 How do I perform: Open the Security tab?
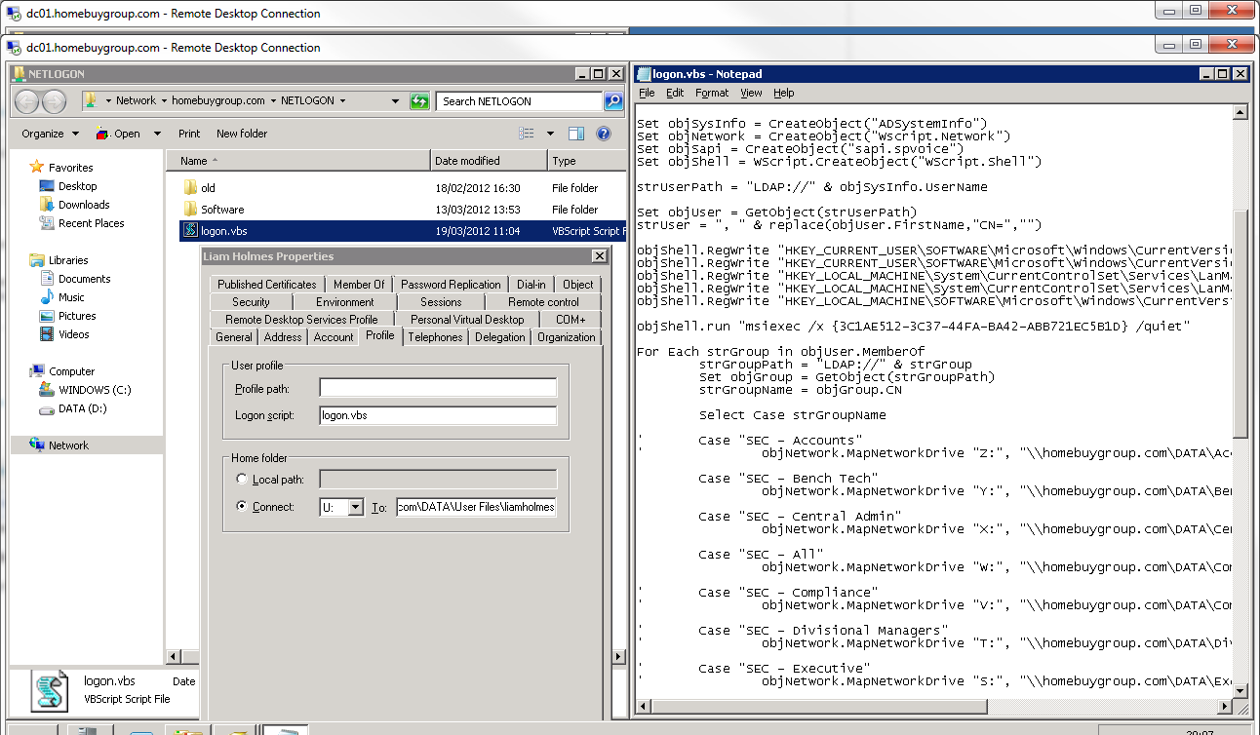(251, 302)
